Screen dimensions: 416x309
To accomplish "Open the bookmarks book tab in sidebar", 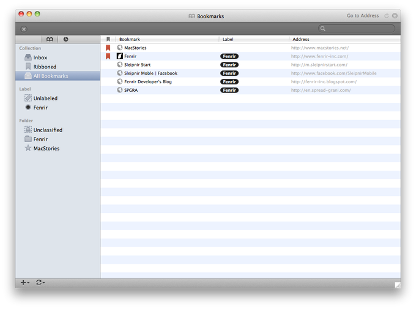I will (x=50, y=39).
